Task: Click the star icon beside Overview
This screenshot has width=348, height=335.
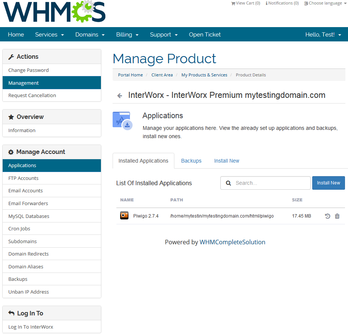Action: click(11, 117)
